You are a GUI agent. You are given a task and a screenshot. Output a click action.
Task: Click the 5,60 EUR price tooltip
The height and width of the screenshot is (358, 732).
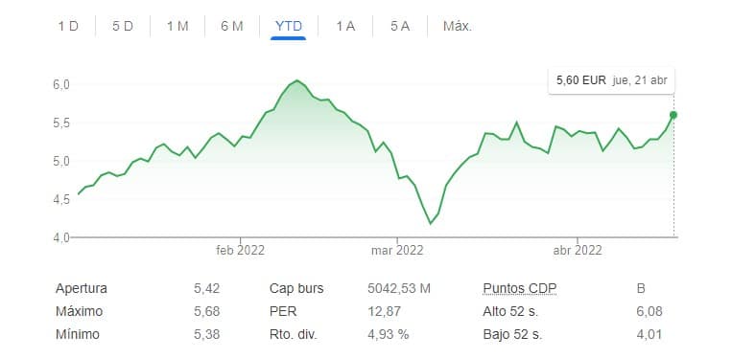tap(611, 80)
